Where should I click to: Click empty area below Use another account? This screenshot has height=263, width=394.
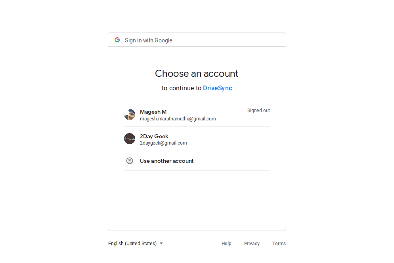click(x=197, y=200)
